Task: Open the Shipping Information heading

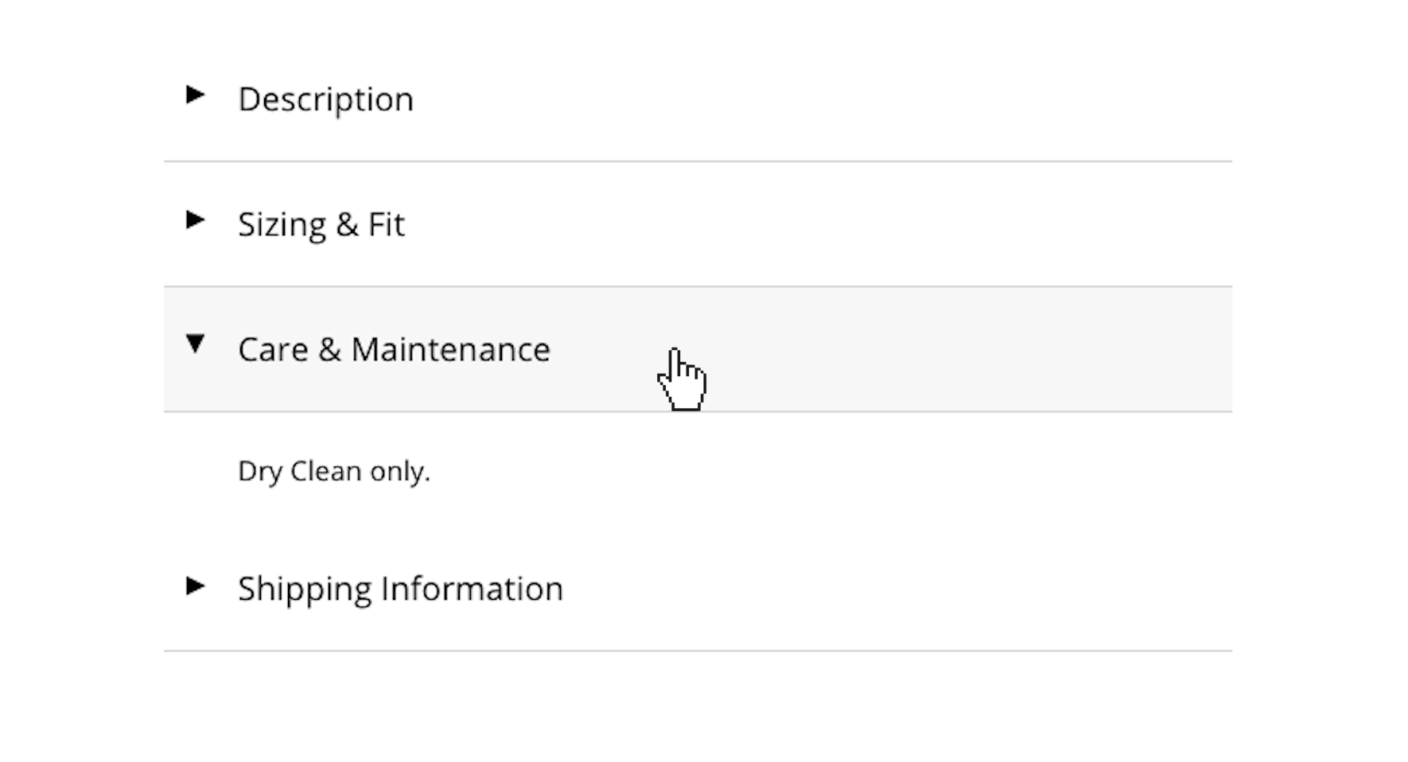Action: tap(400, 589)
